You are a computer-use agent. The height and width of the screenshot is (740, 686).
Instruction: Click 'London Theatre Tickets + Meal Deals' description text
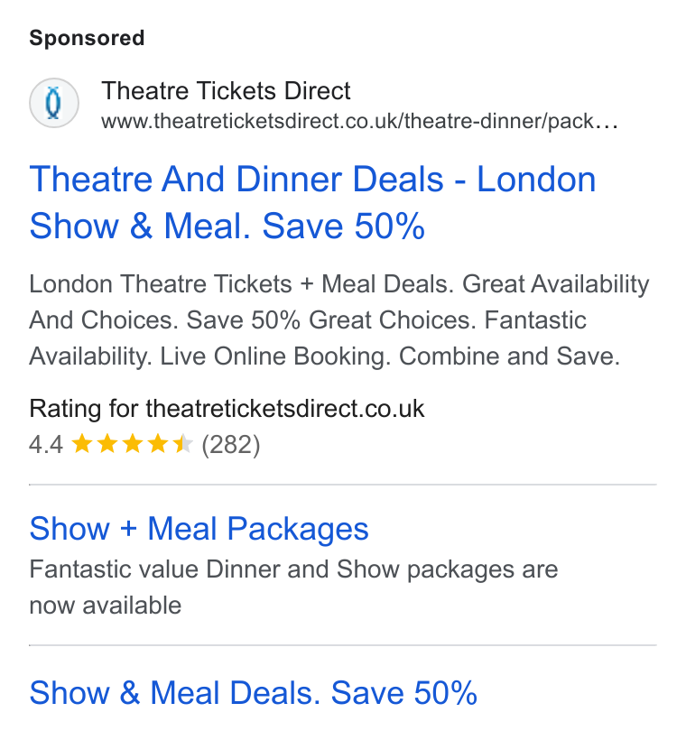[241, 284]
